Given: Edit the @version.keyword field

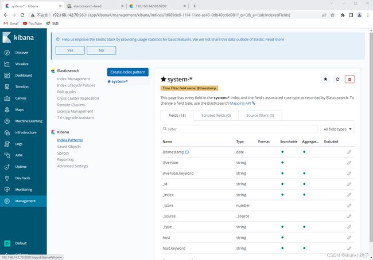Looking at the screenshot, I should click(349, 174).
